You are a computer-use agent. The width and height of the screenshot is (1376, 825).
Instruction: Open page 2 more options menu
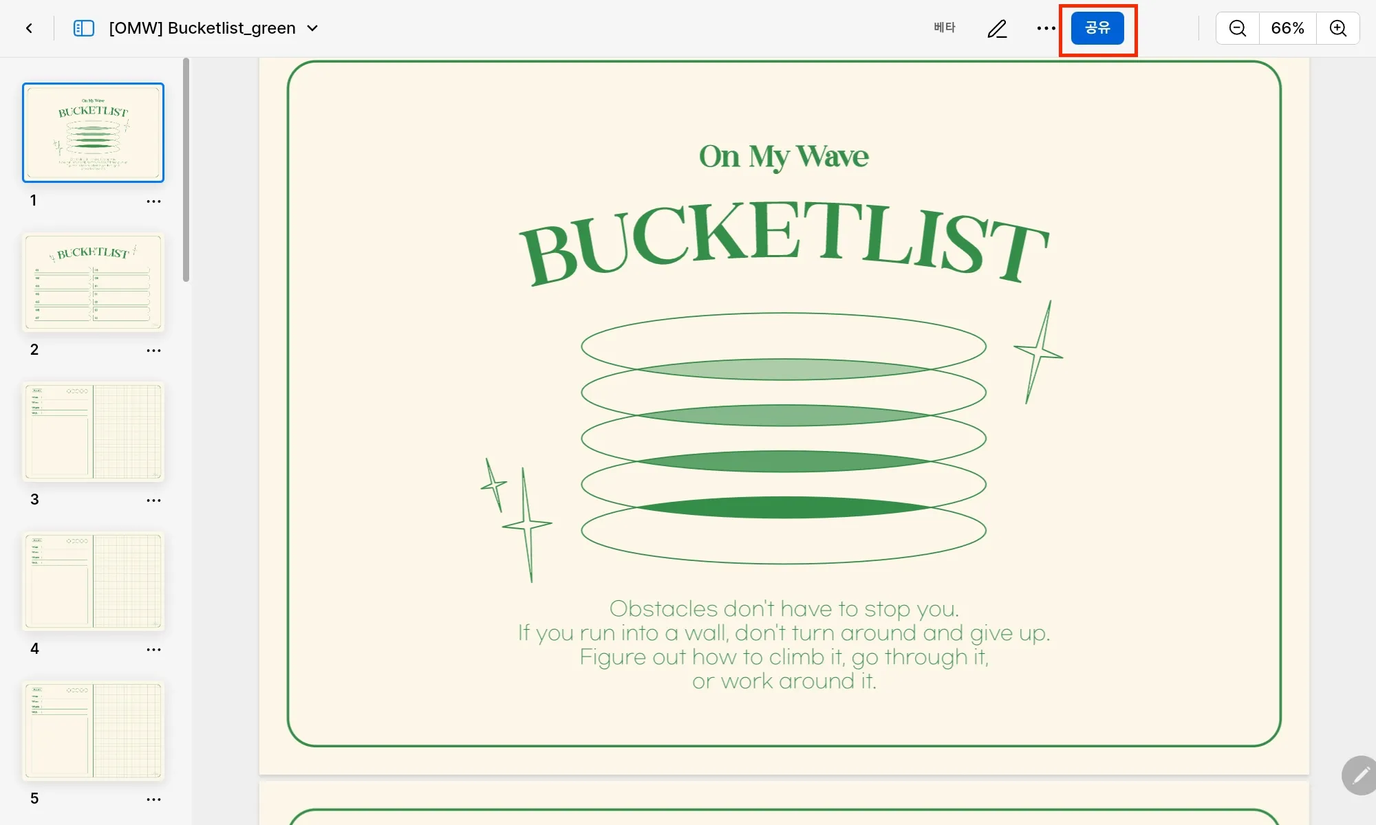(153, 351)
